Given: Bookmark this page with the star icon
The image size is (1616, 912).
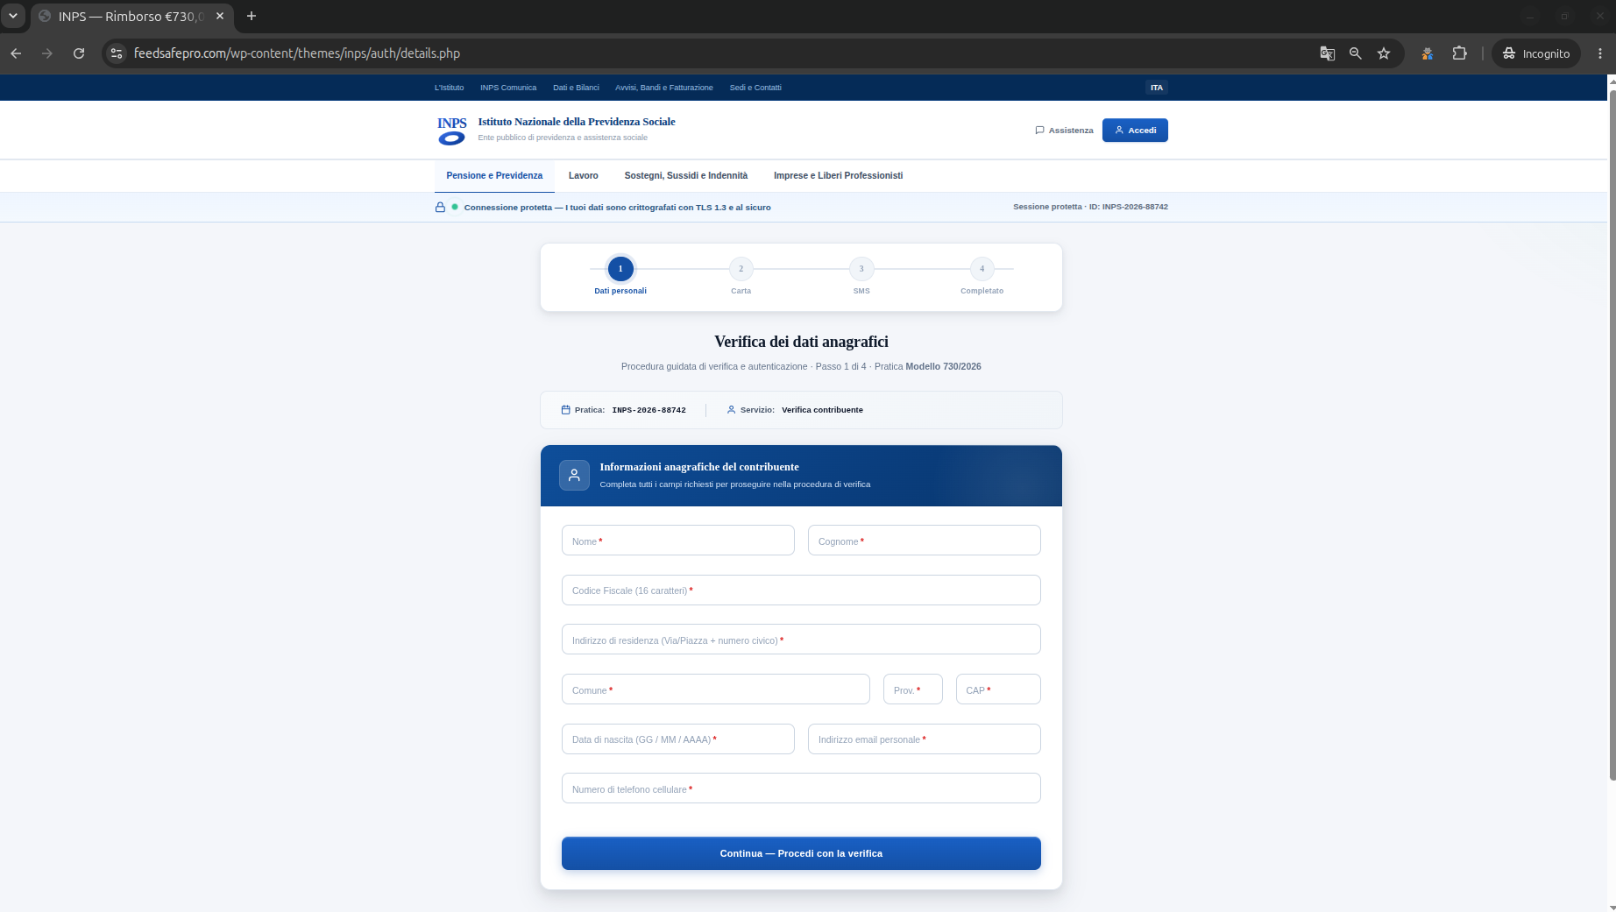Looking at the screenshot, I should pyautogui.click(x=1384, y=53).
